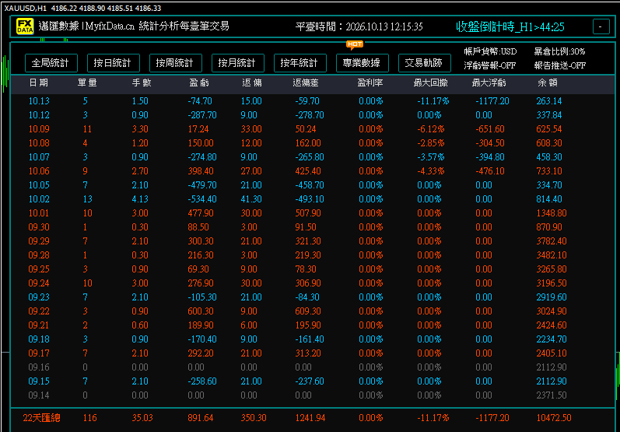Click profit value -534.40

(x=202, y=199)
